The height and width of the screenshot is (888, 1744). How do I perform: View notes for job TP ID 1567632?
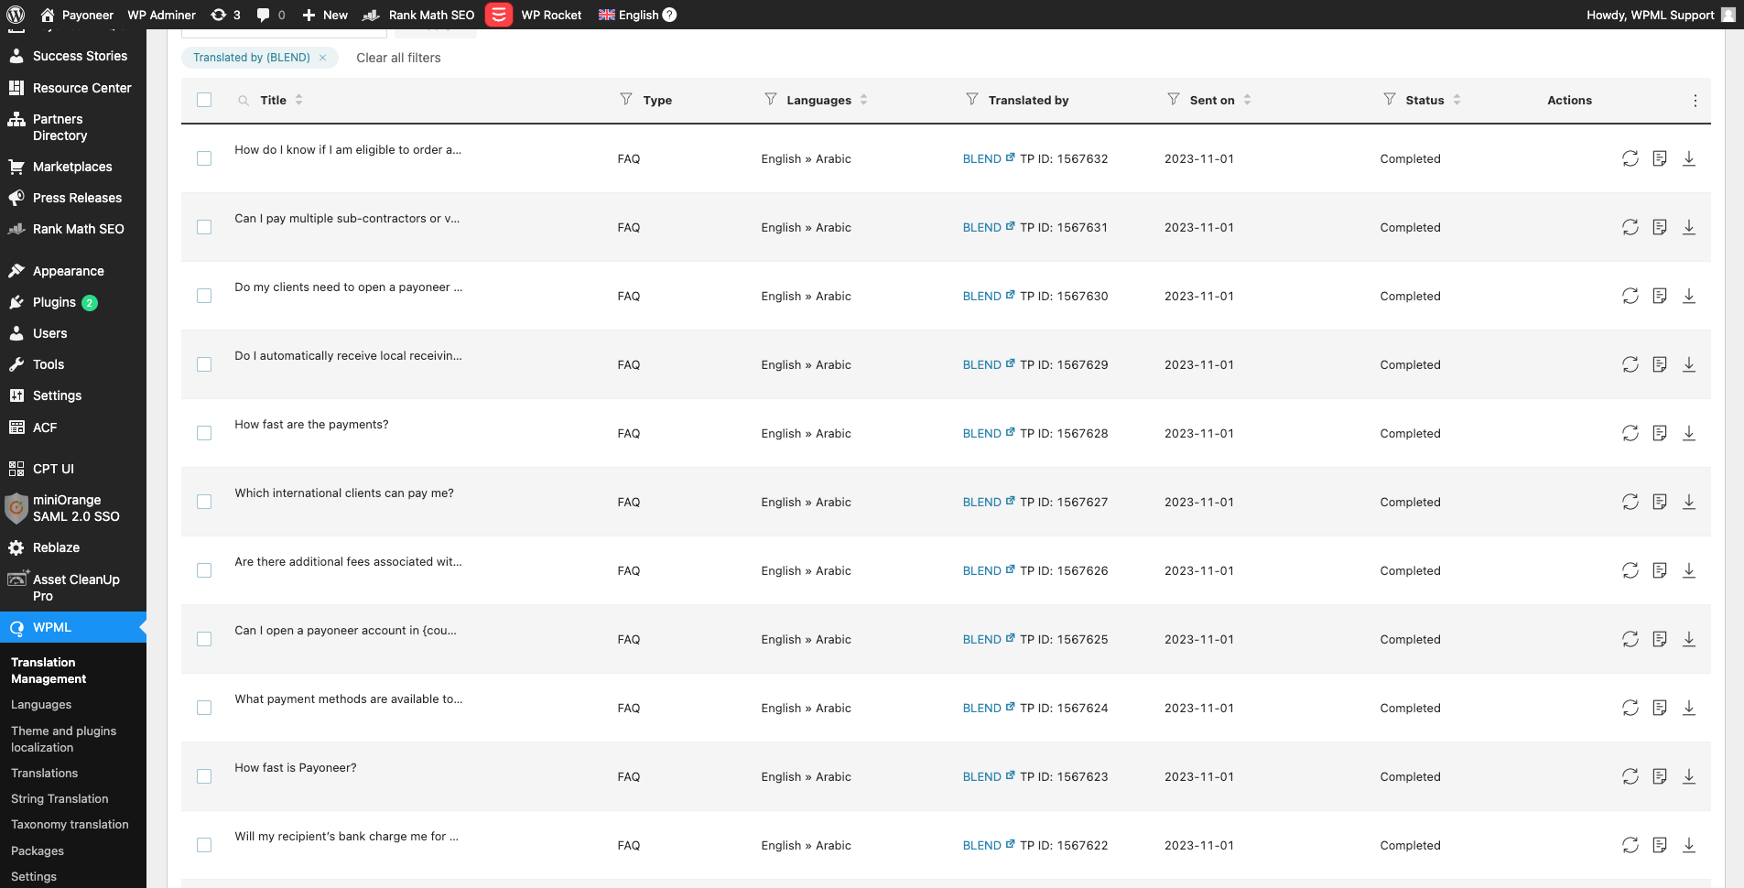pyautogui.click(x=1660, y=158)
